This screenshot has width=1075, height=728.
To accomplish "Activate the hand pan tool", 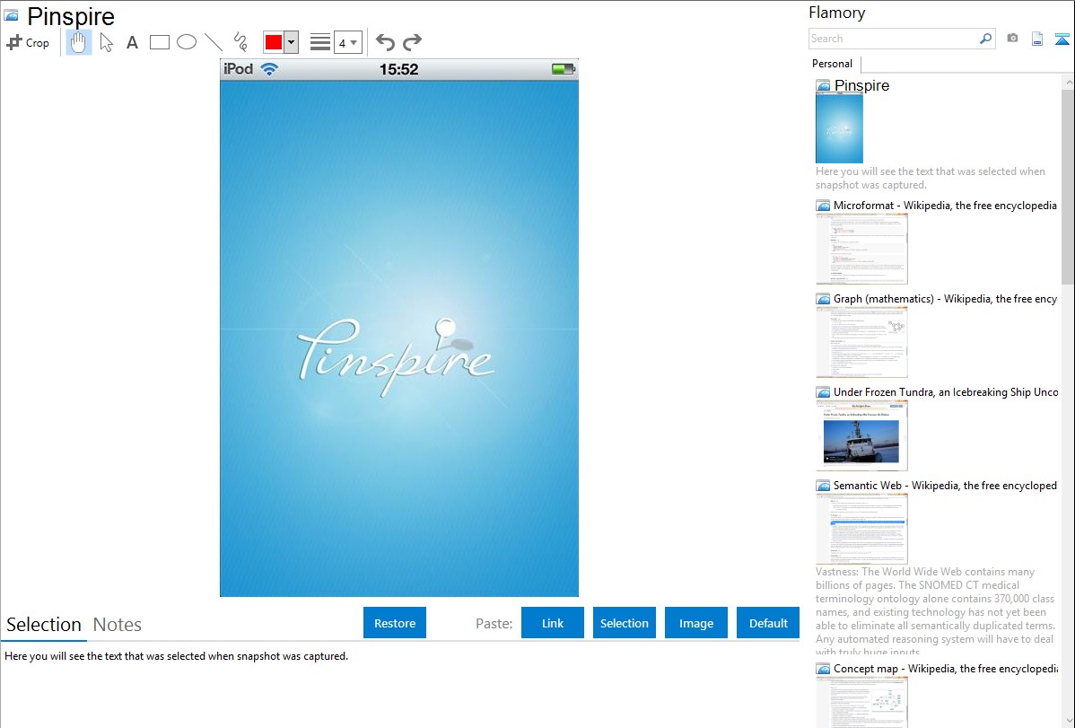I will click(79, 42).
